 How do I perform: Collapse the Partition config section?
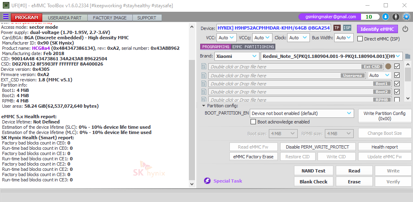click(x=204, y=106)
